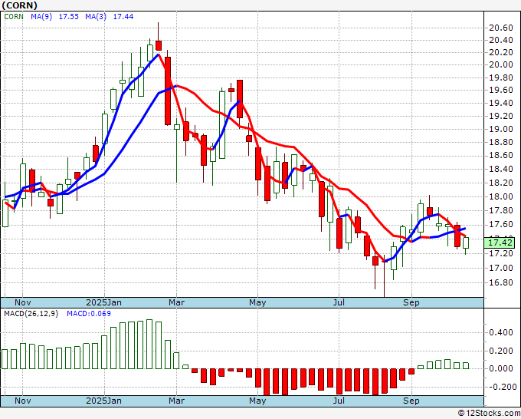Image resolution: width=521 pixels, height=419 pixels.
Task: Click the current price tag 17.42
Action: click(x=500, y=242)
